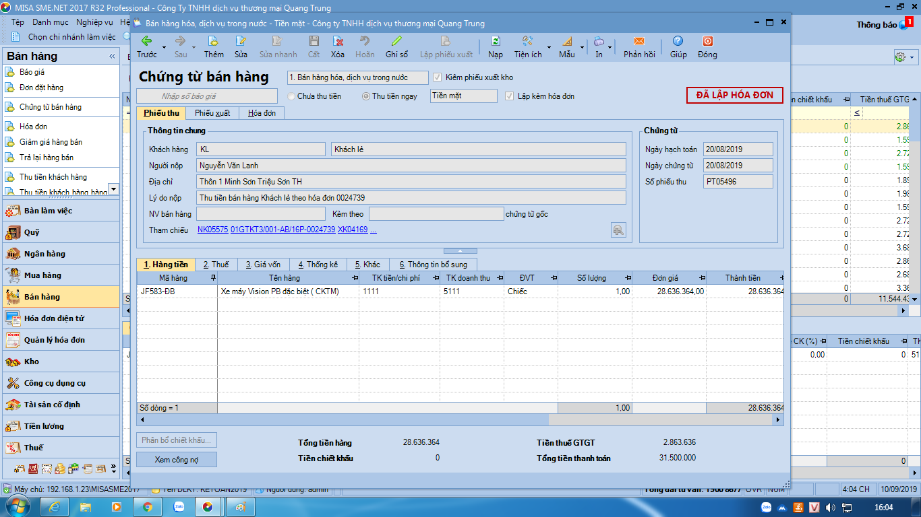This screenshot has height=517, width=921.
Task: Click the Xóa delete icon in toolbar
Action: pos(338,41)
